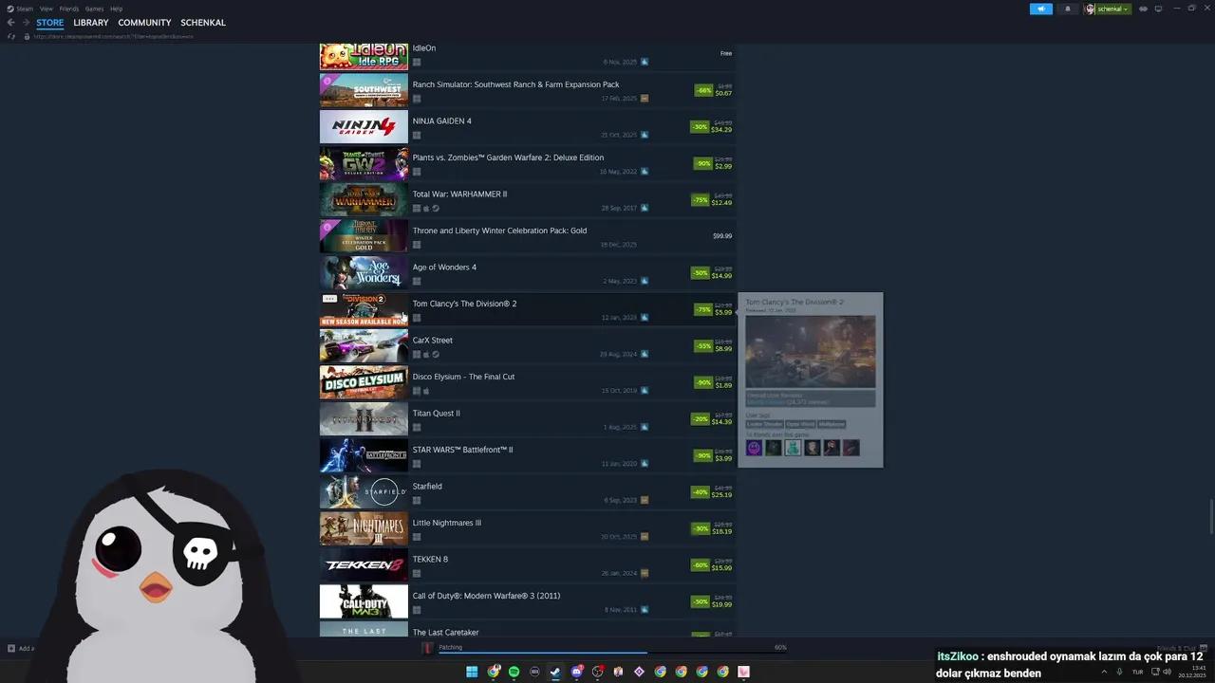Open Titan Quest II listing
Image resolution: width=1215 pixels, height=683 pixels.
[x=527, y=419]
